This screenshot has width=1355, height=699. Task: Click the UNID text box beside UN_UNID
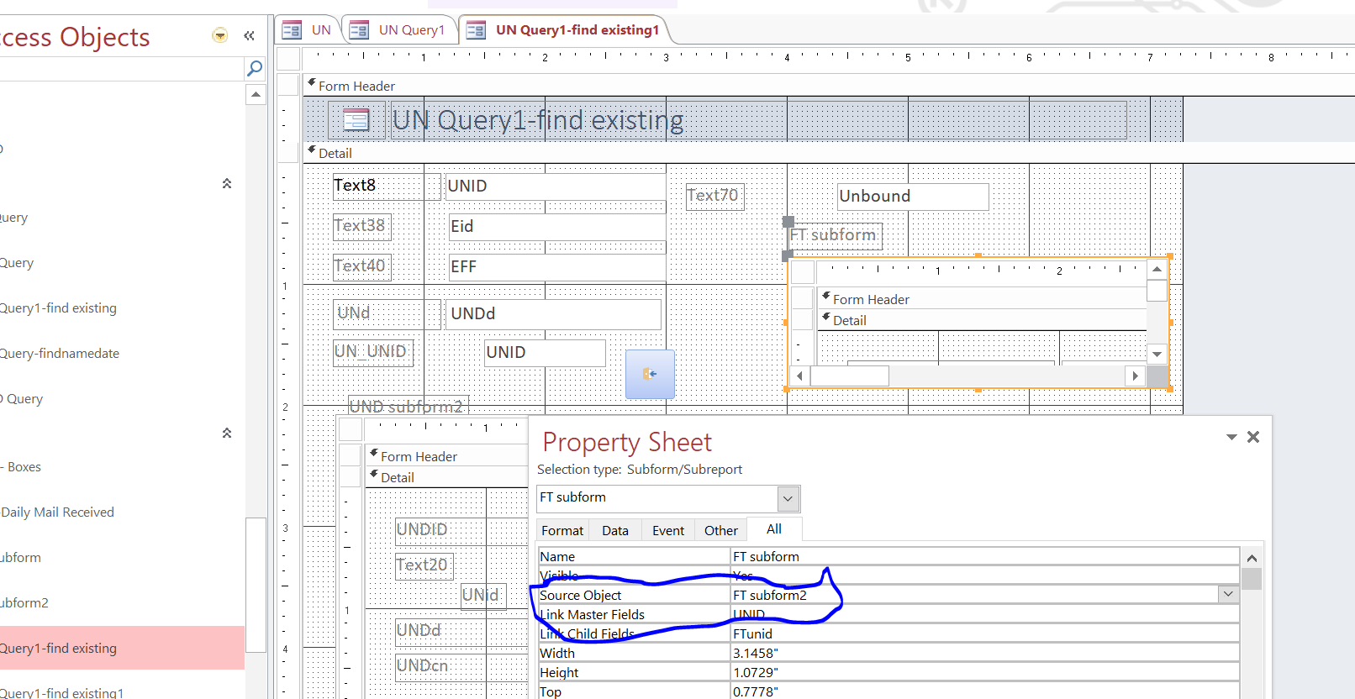pyautogui.click(x=545, y=352)
